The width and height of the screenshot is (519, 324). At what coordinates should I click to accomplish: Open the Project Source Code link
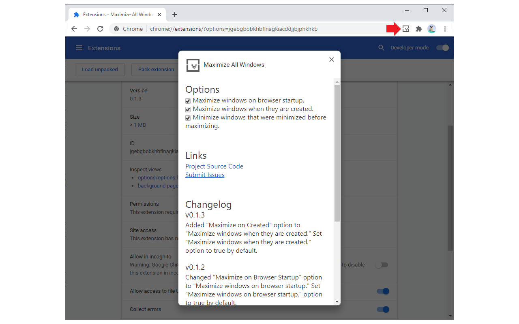coord(214,166)
